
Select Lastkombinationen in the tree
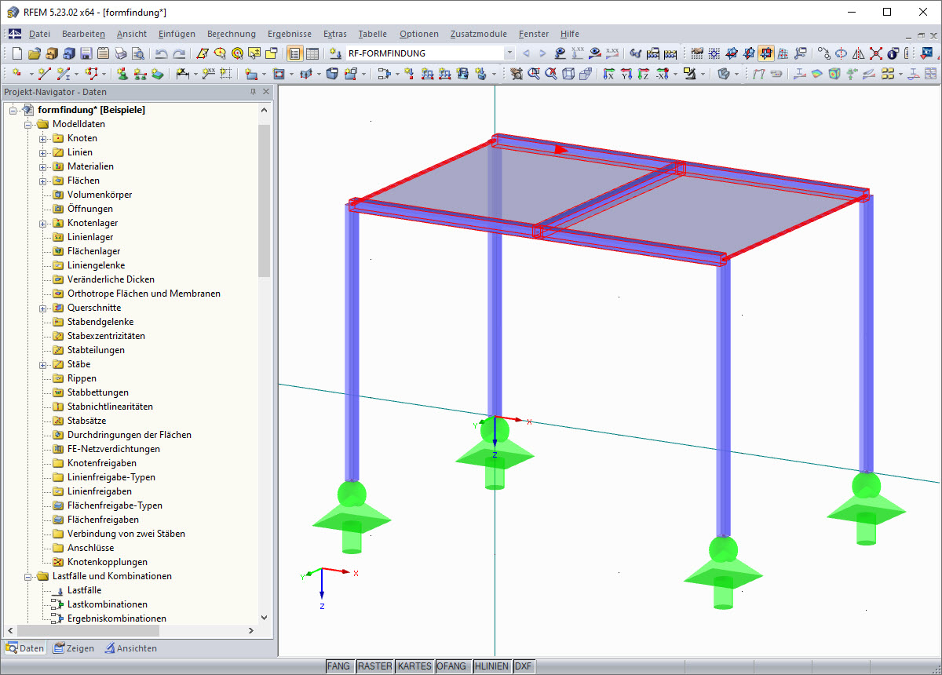pyautogui.click(x=108, y=604)
